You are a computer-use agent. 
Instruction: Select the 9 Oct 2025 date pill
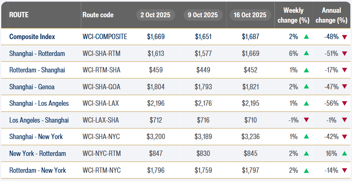[203, 15]
